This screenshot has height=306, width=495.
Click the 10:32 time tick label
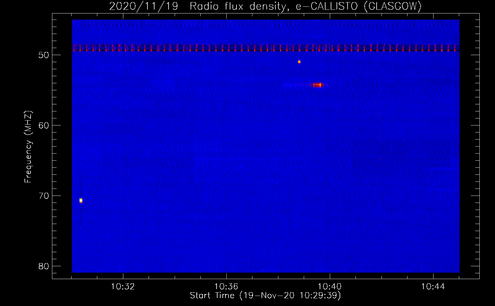coord(123,287)
